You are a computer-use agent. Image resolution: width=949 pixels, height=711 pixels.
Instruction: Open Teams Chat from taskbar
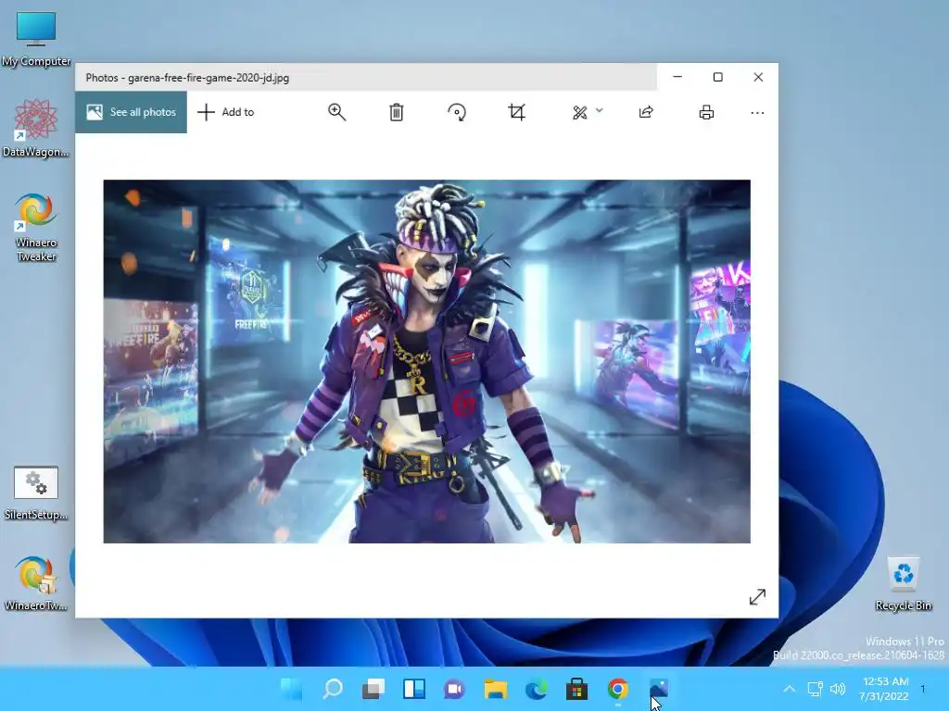click(x=454, y=689)
